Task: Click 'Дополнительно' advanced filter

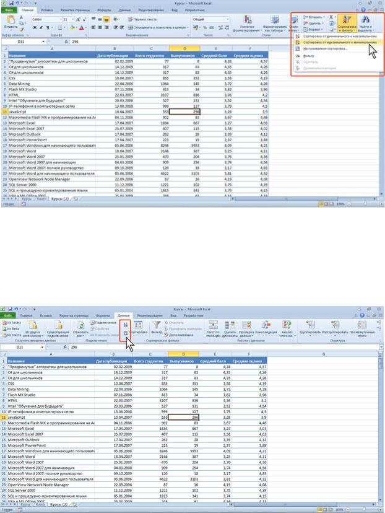Action: 179,335
